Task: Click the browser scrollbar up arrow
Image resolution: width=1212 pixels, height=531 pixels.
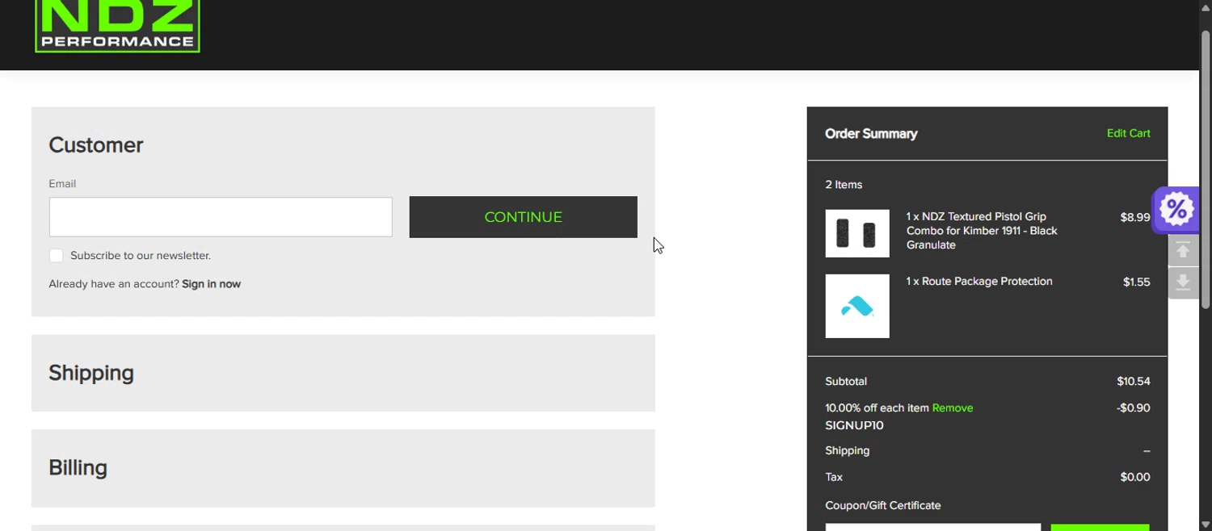Action: [x=1206, y=7]
